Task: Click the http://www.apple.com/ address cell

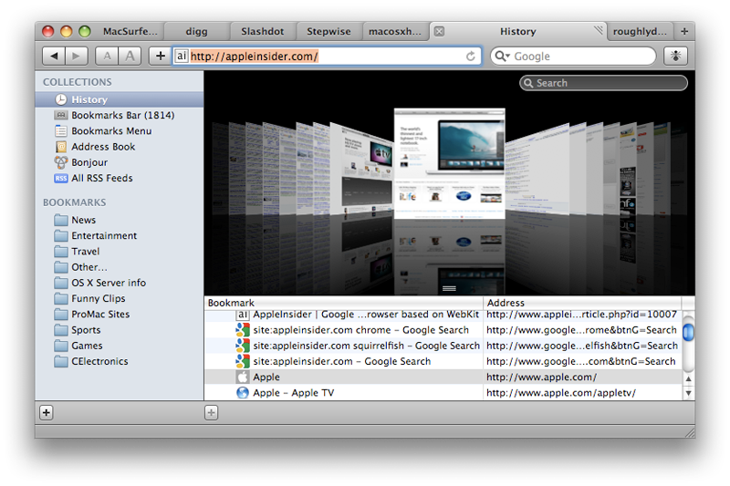Action: click(x=583, y=377)
